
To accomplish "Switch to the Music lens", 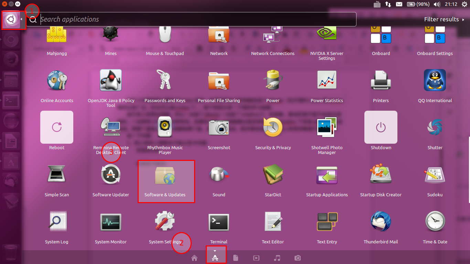I will tap(277, 258).
